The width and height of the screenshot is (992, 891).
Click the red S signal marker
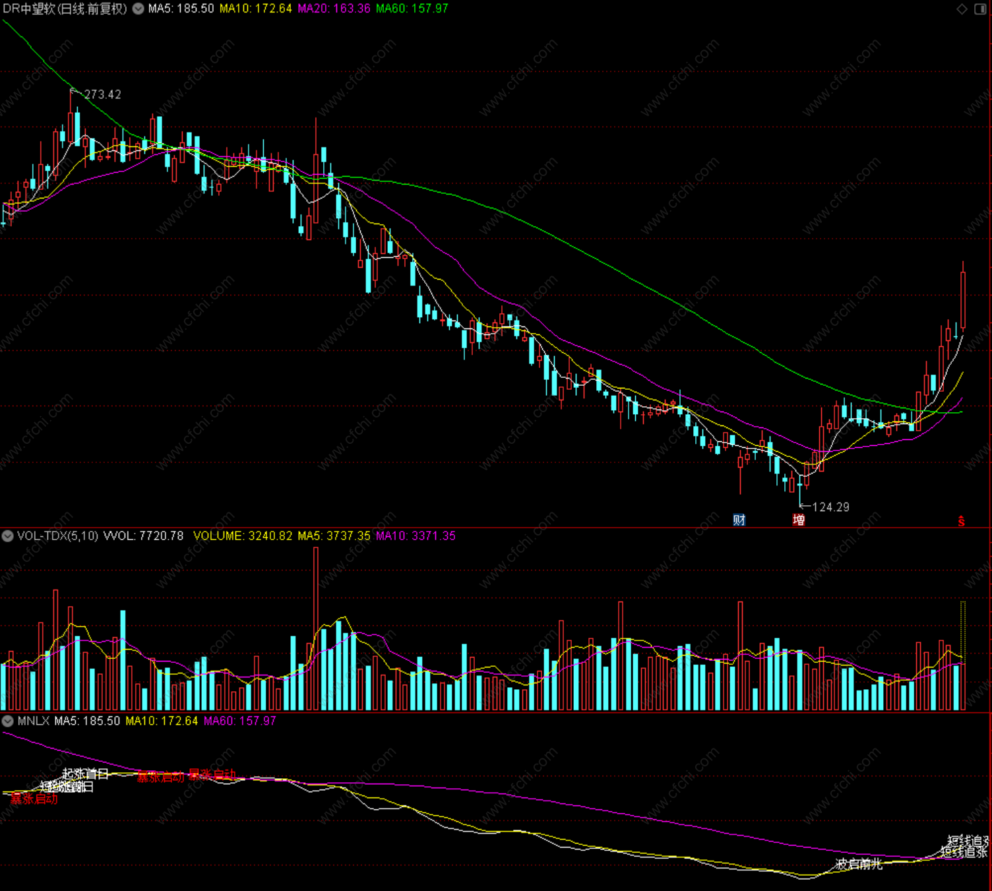[x=962, y=521]
